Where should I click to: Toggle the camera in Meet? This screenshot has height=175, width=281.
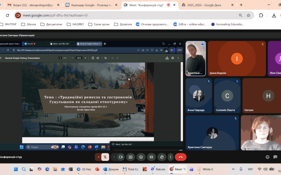click(120, 157)
